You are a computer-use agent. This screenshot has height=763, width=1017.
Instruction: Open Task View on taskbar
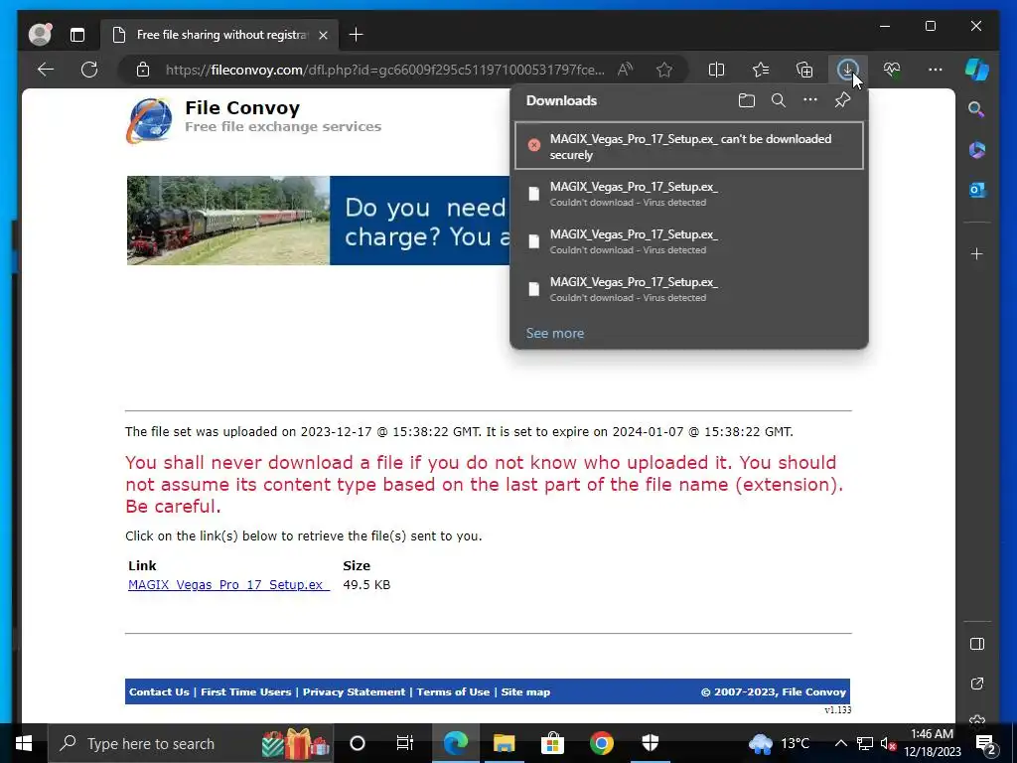click(x=405, y=743)
